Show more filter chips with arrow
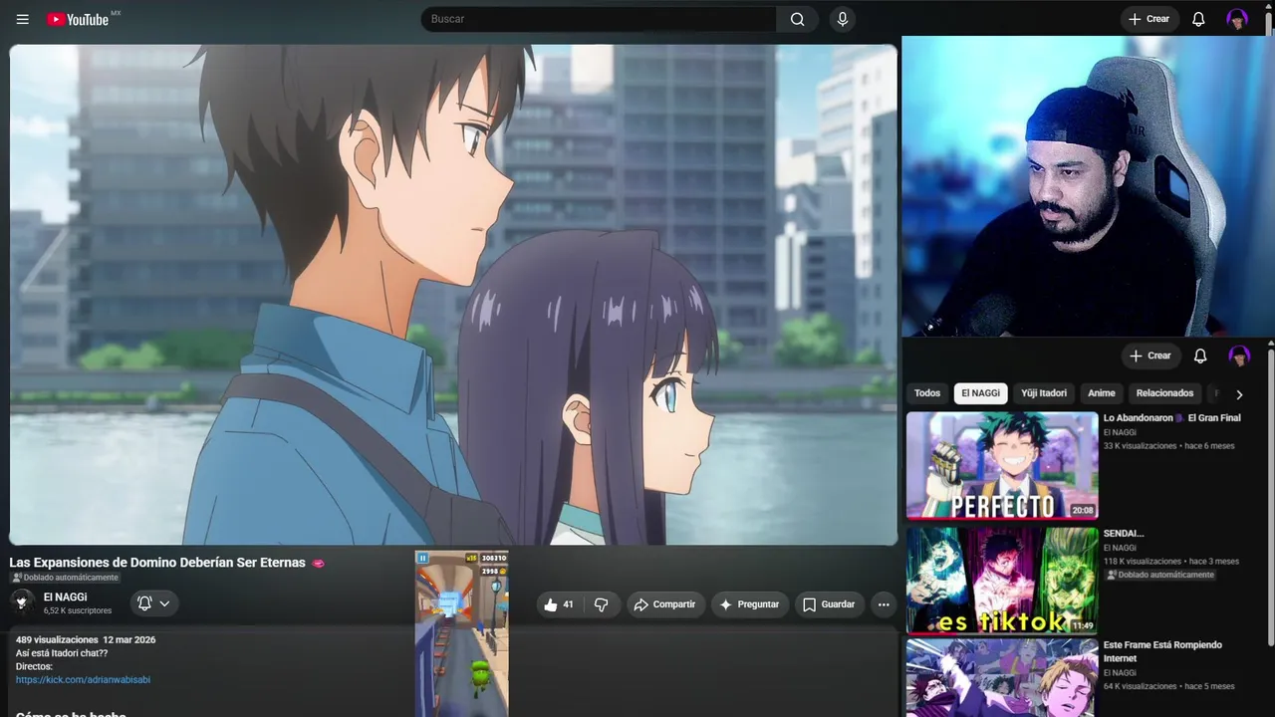 [x=1239, y=394]
